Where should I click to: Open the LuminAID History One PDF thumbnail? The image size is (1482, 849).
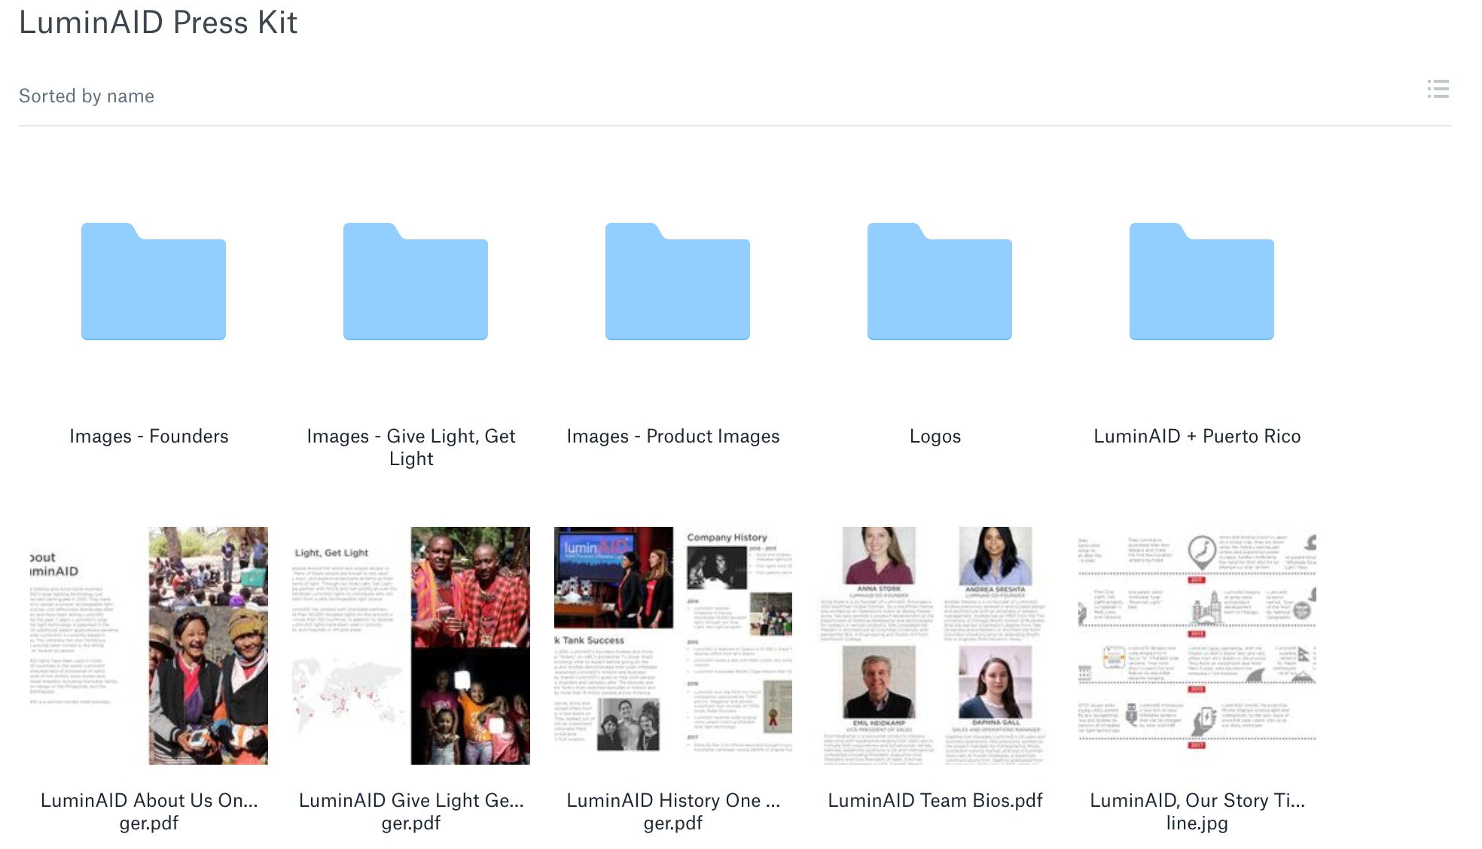tap(673, 646)
